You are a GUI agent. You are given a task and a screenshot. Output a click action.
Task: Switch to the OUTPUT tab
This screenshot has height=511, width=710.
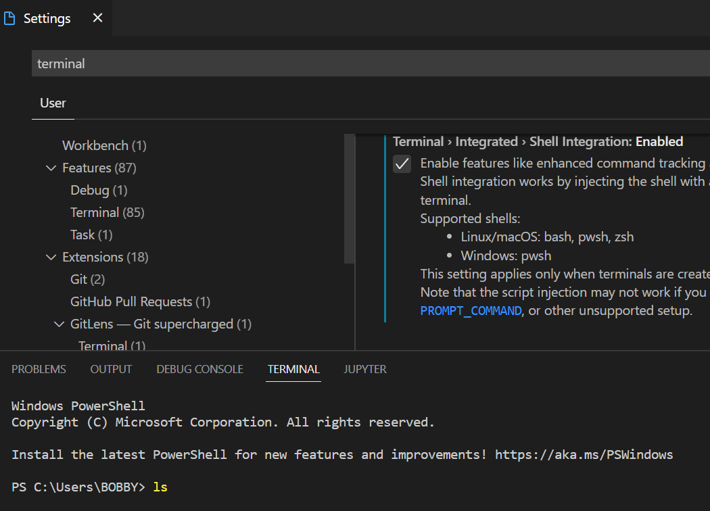coord(110,369)
